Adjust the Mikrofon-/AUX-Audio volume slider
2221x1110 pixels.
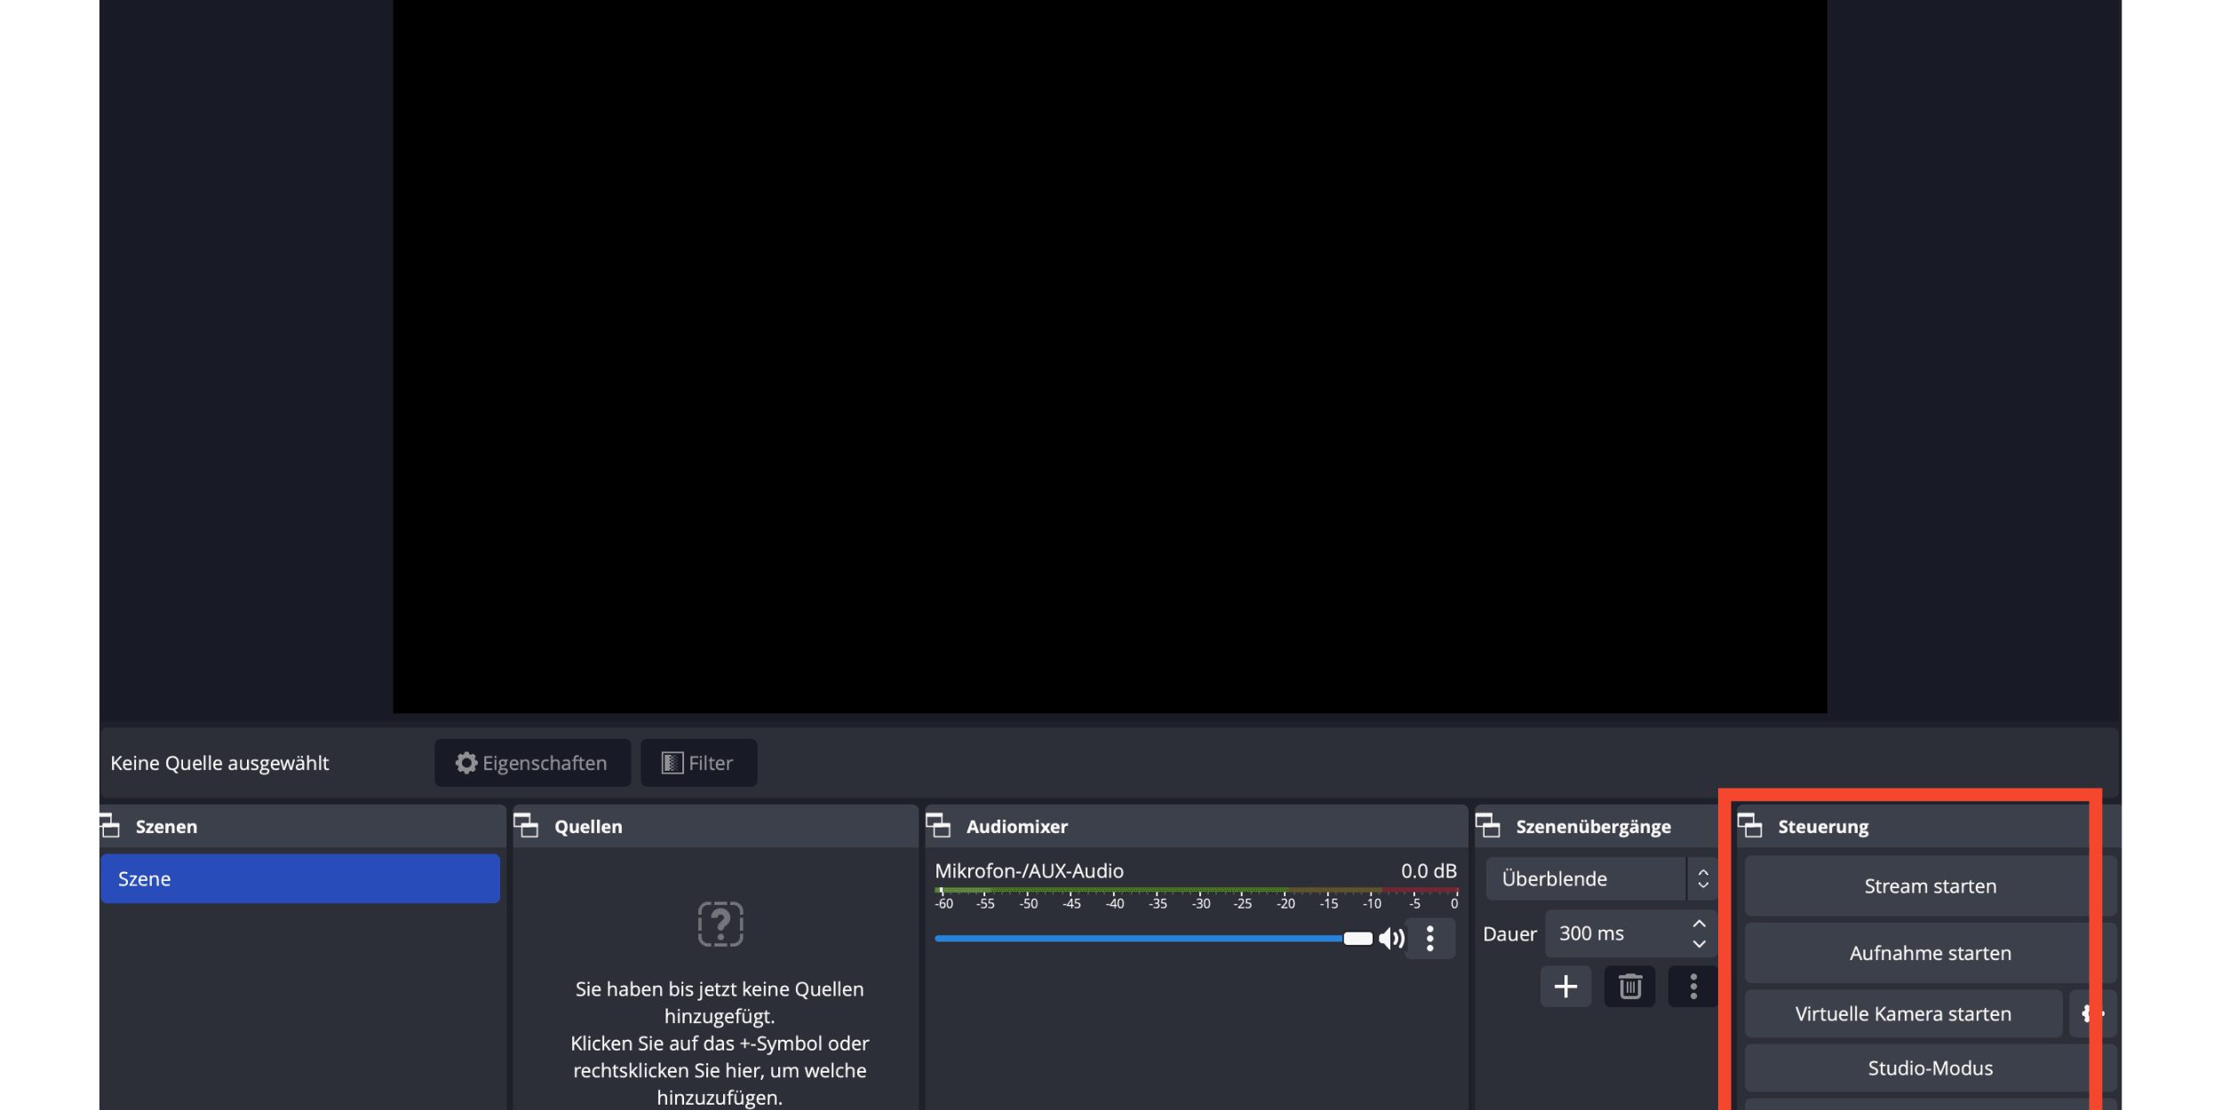(1154, 939)
